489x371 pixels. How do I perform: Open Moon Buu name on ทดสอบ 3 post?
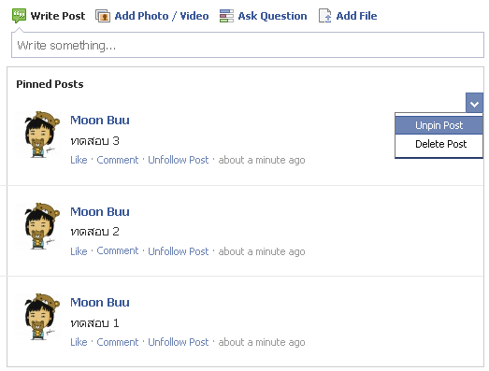click(x=100, y=120)
